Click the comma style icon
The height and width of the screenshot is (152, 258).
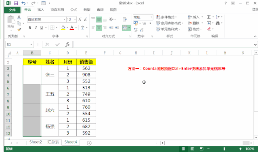coord(150,23)
